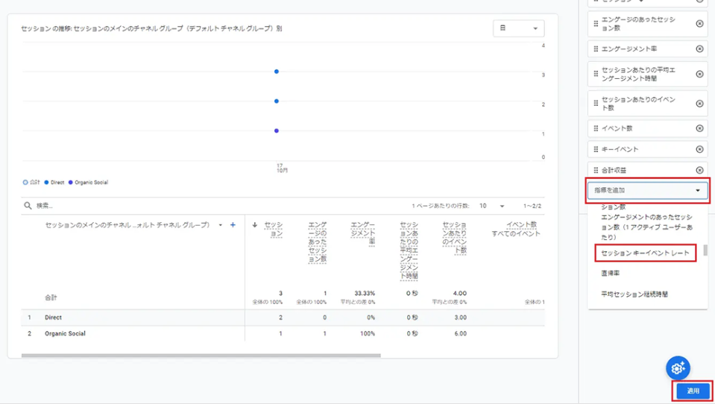The width and height of the screenshot is (715, 404).
Task: Grab drag handle of エンゲージのあったセッション数 metric
Action: (596, 24)
